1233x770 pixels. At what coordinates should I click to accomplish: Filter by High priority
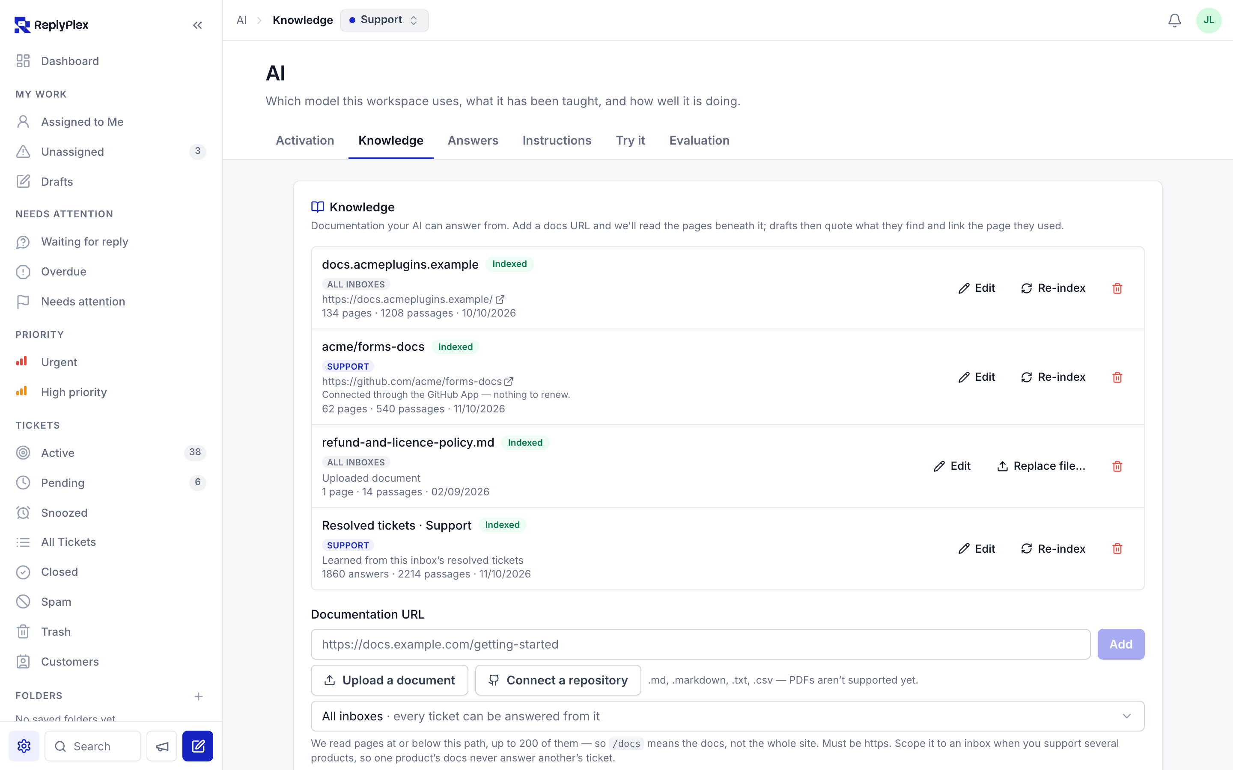click(x=110, y=392)
